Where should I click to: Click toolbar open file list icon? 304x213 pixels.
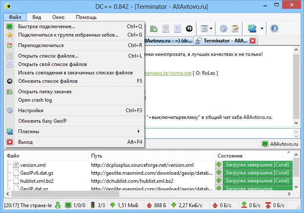click(166, 29)
